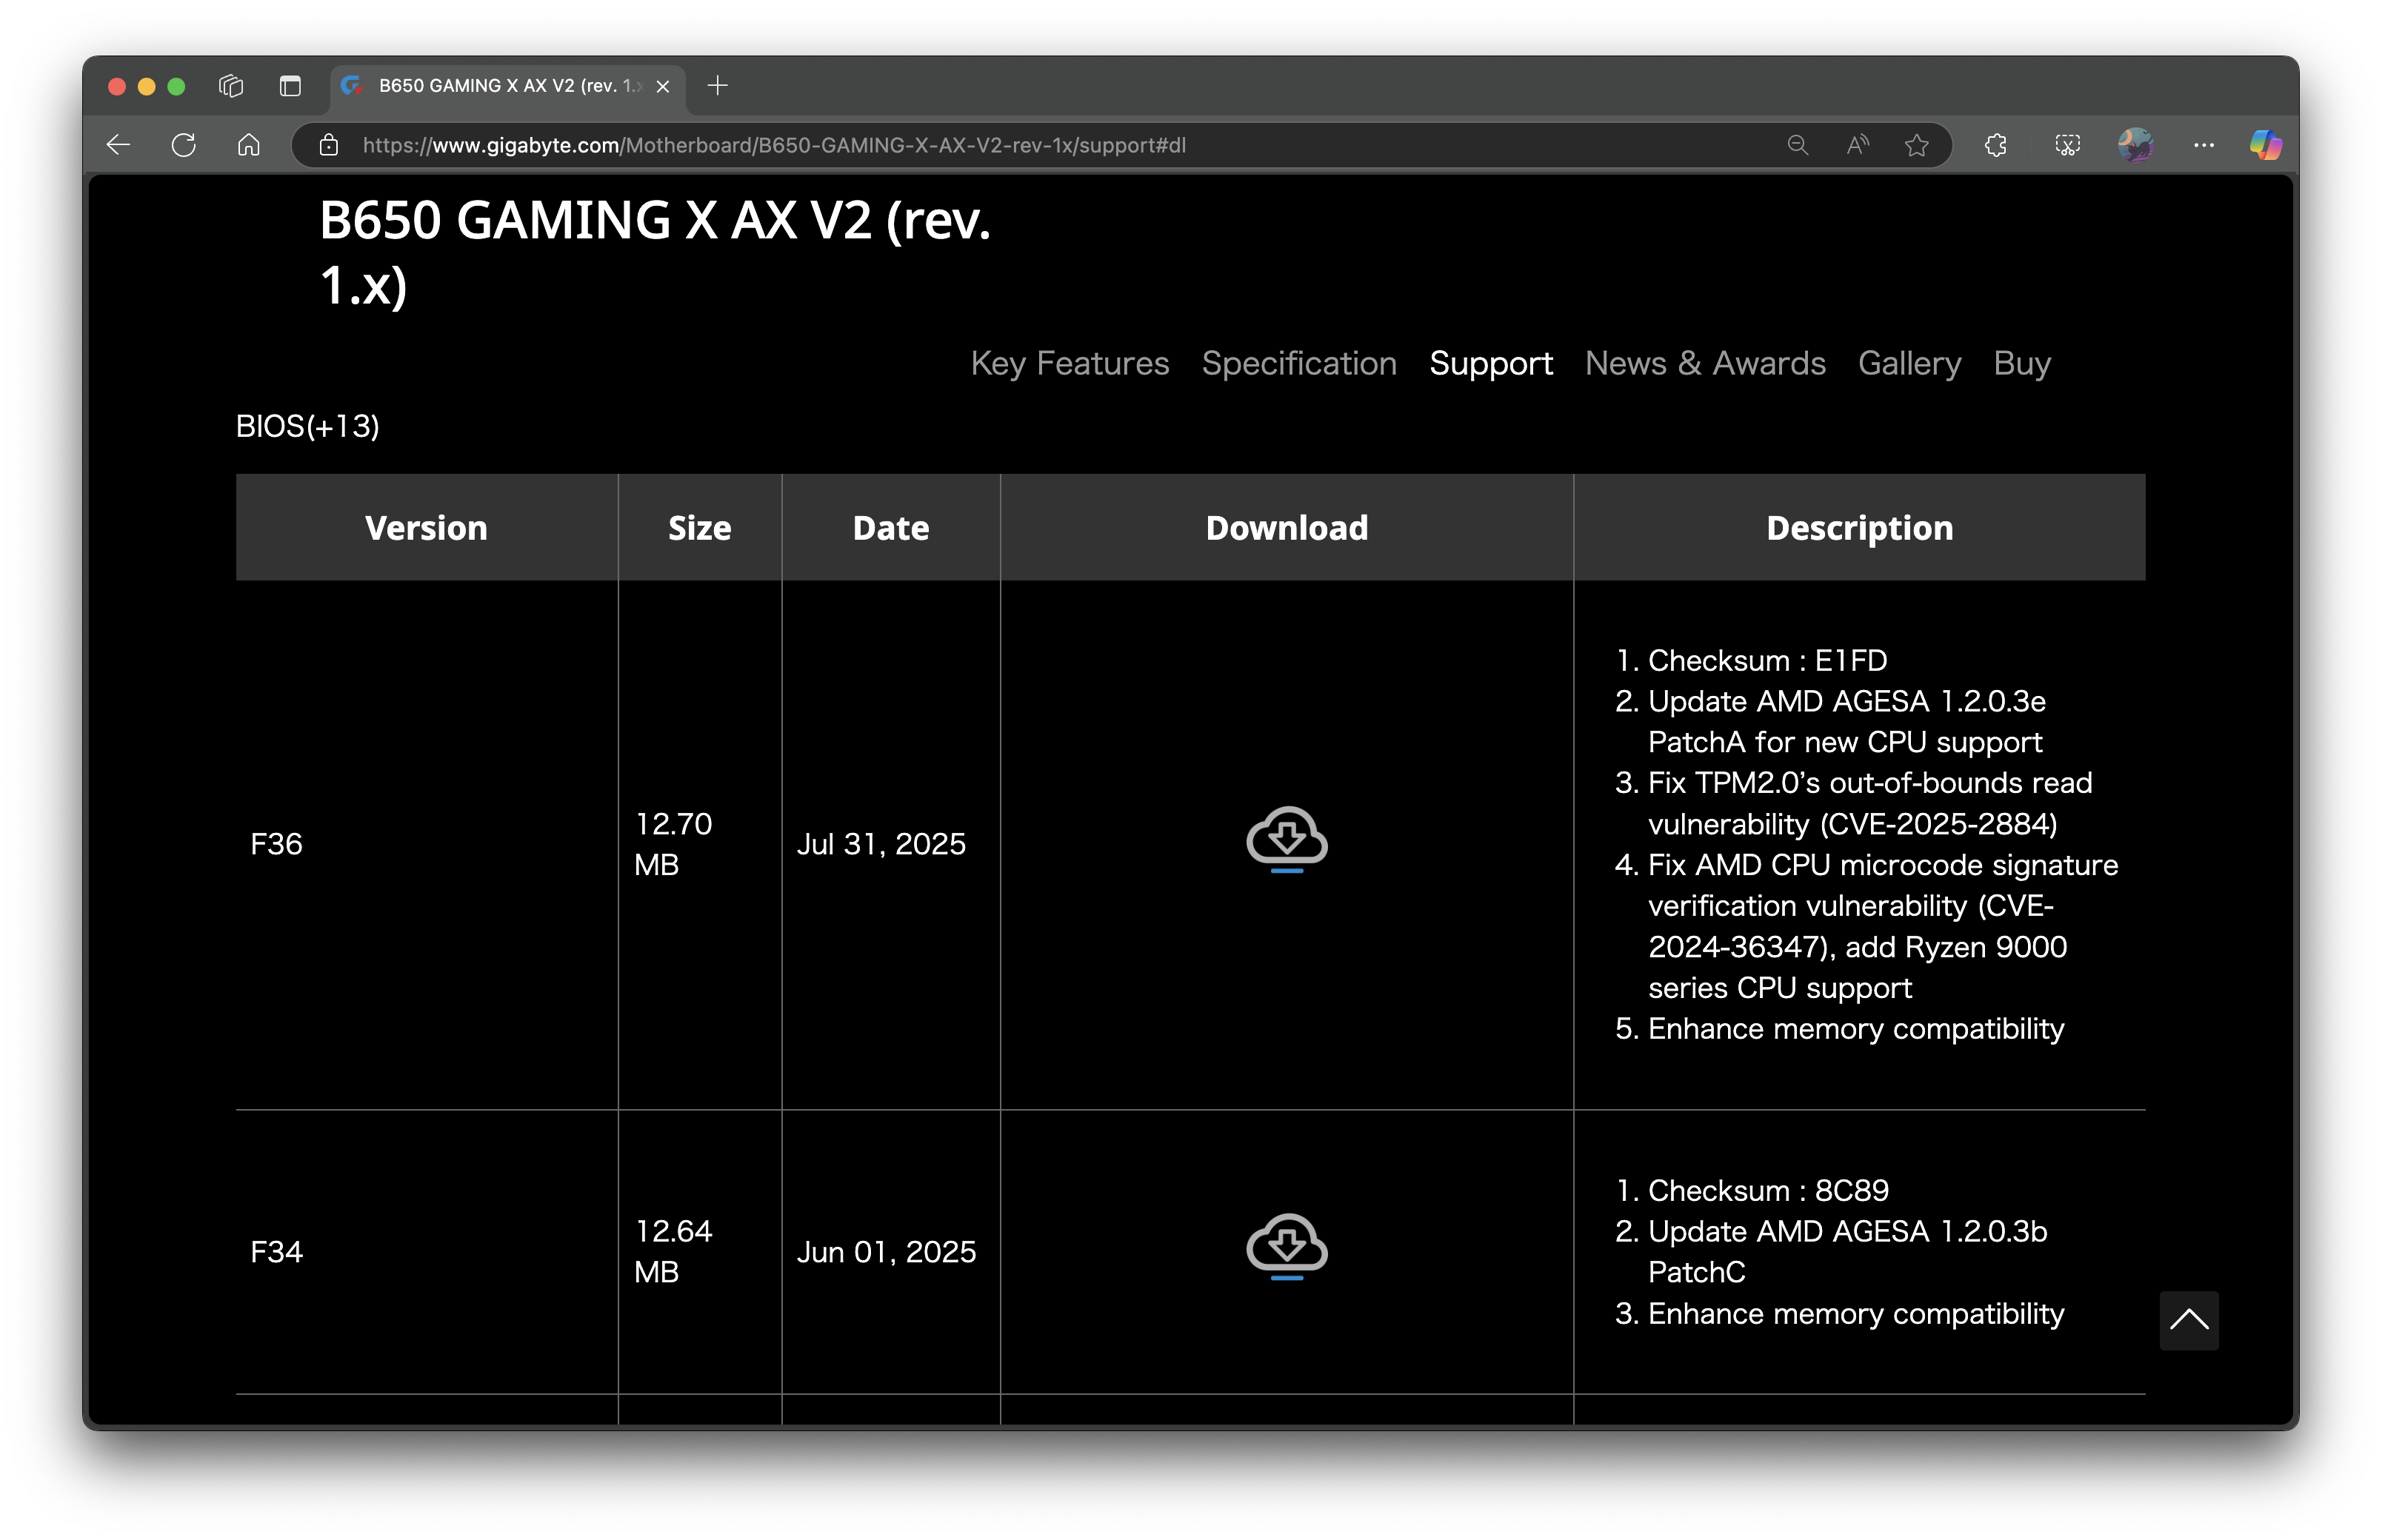This screenshot has height=1540, width=2382.
Task: Open the Buy section
Action: click(2021, 363)
